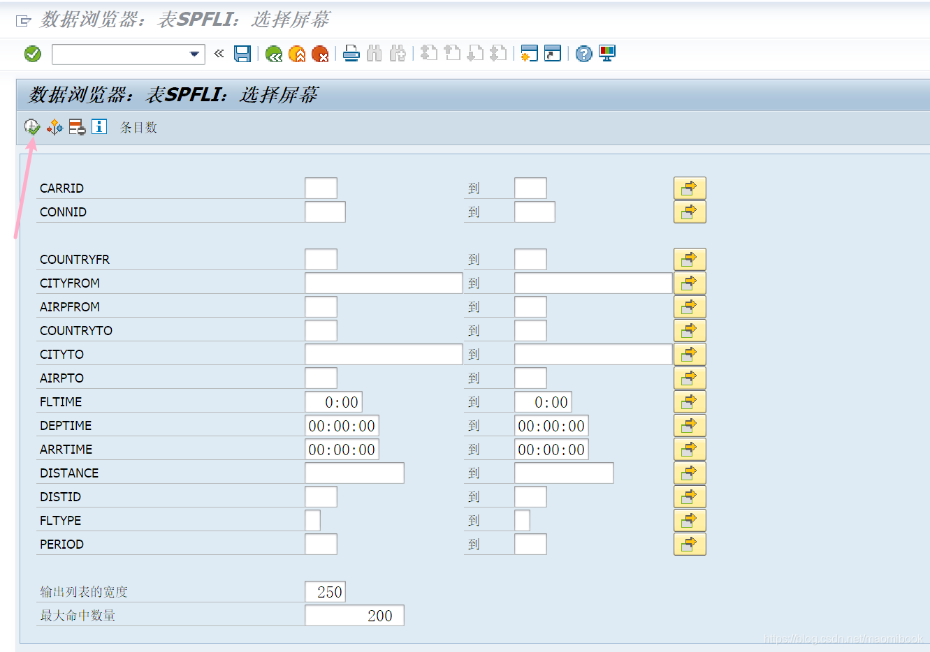Image resolution: width=930 pixels, height=652 pixels.
Task: Create a shortcut with the window arrow icon
Action: (553, 54)
